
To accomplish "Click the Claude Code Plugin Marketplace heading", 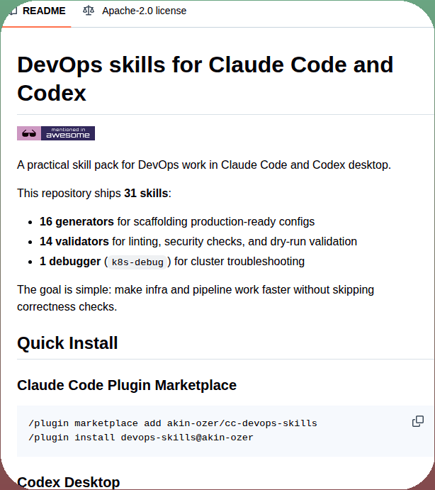I will [x=127, y=385].
